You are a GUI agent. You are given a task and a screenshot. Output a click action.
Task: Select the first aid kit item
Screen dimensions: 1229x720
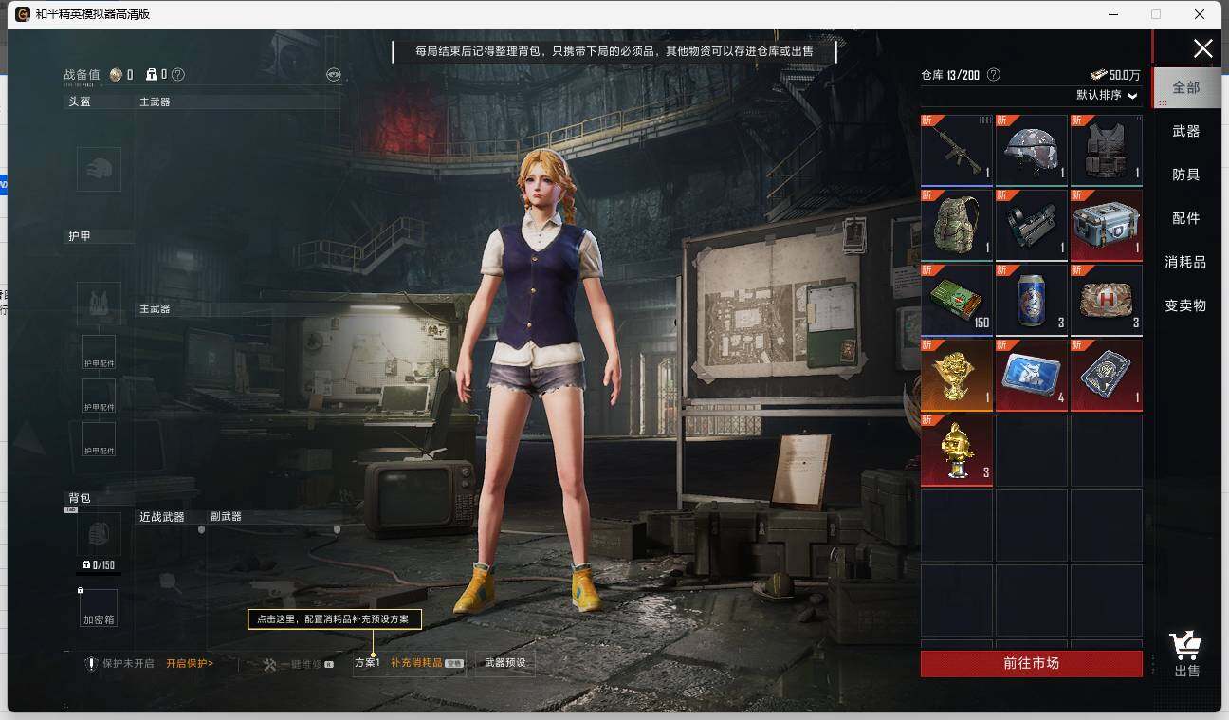coord(1107,300)
